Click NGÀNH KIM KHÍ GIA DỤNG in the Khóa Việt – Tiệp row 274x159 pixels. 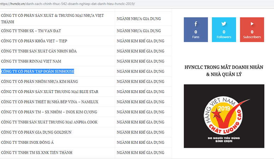point(140,41)
